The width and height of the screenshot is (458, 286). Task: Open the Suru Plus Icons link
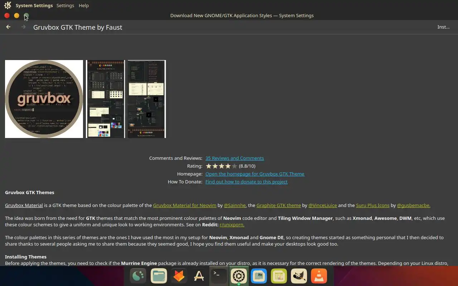coord(373,205)
